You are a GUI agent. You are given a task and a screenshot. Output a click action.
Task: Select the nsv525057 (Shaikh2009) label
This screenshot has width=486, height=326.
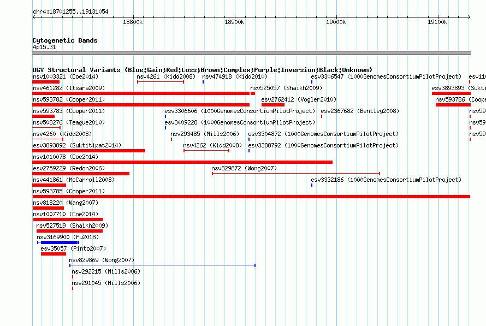click(x=286, y=88)
